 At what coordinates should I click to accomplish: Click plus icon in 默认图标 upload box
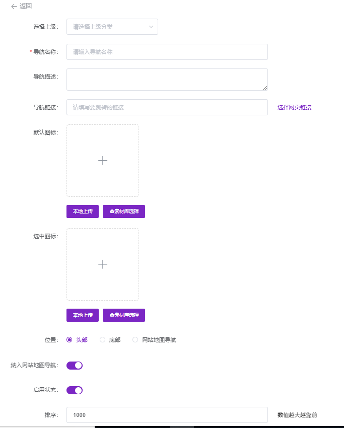click(x=103, y=161)
